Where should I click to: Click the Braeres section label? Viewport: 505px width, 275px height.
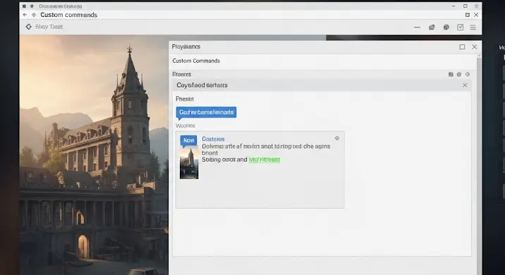coord(182,75)
